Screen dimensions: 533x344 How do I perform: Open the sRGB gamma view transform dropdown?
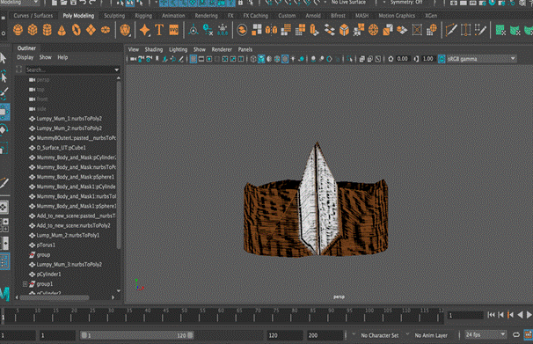coord(482,59)
